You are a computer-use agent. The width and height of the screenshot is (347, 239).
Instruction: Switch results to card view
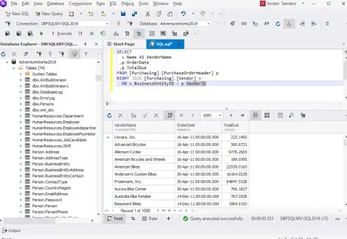click(267, 115)
